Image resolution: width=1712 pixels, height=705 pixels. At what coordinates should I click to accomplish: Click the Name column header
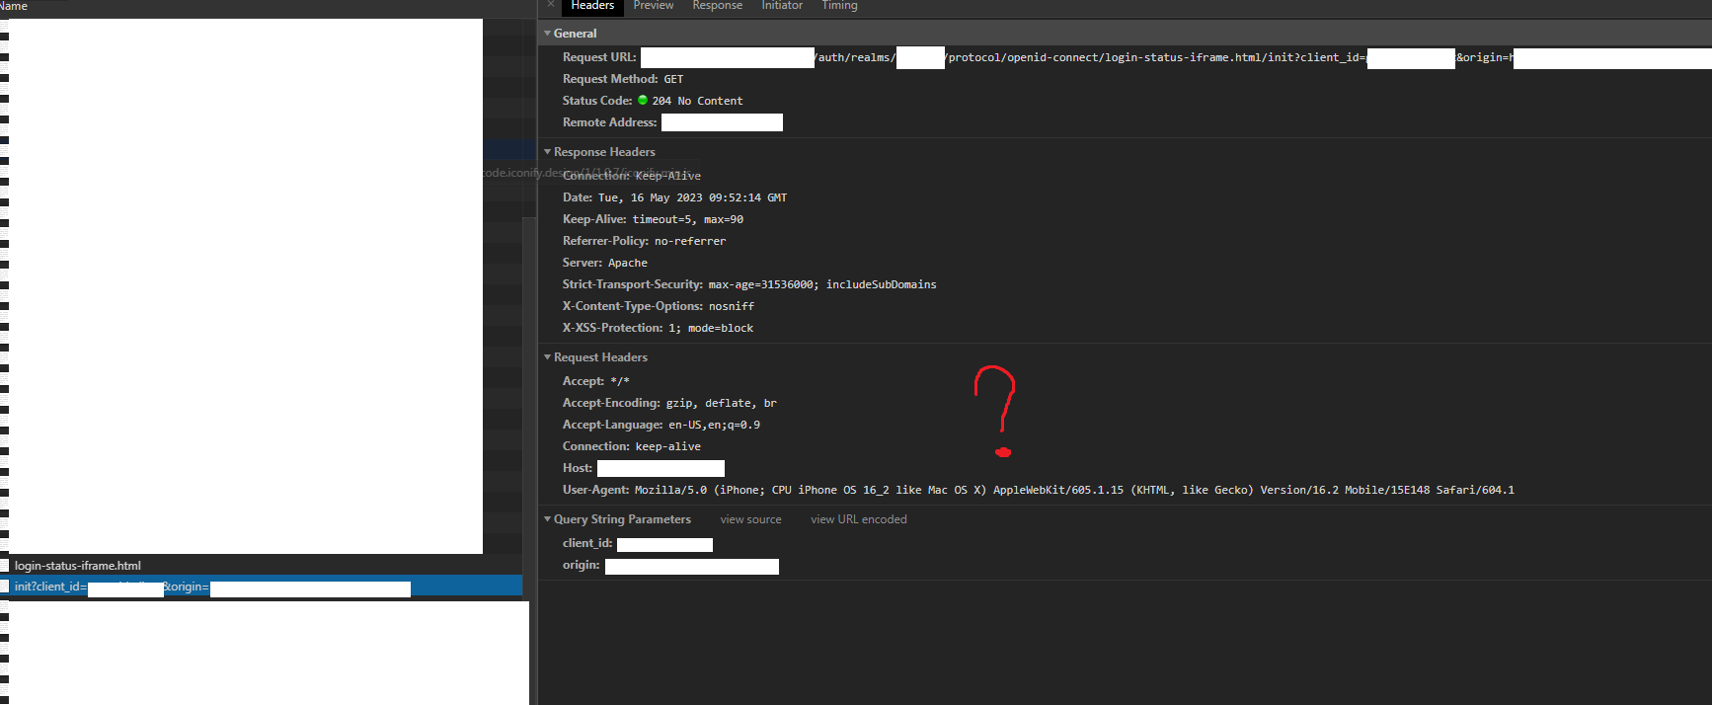pyautogui.click(x=14, y=6)
